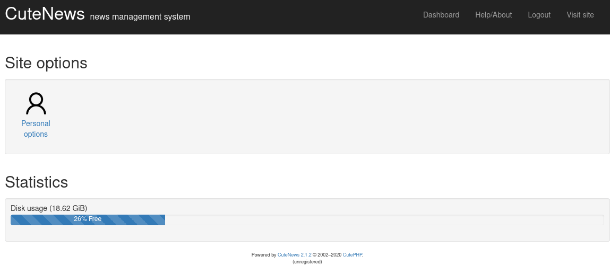Select Visit site in the navigation bar
This screenshot has width=610, height=274.
[x=580, y=15]
